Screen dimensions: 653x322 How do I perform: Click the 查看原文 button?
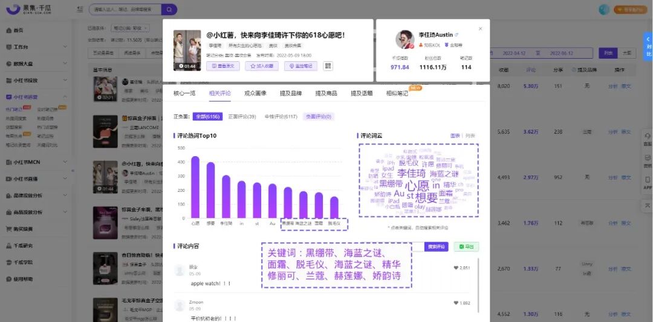click(x=223, y=66)
